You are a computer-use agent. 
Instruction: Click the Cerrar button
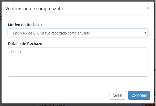click(118, 95)
